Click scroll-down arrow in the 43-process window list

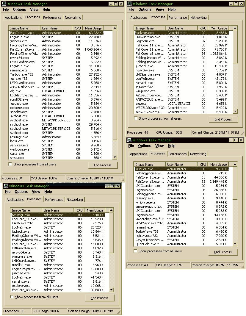click(x=235, y=244)
